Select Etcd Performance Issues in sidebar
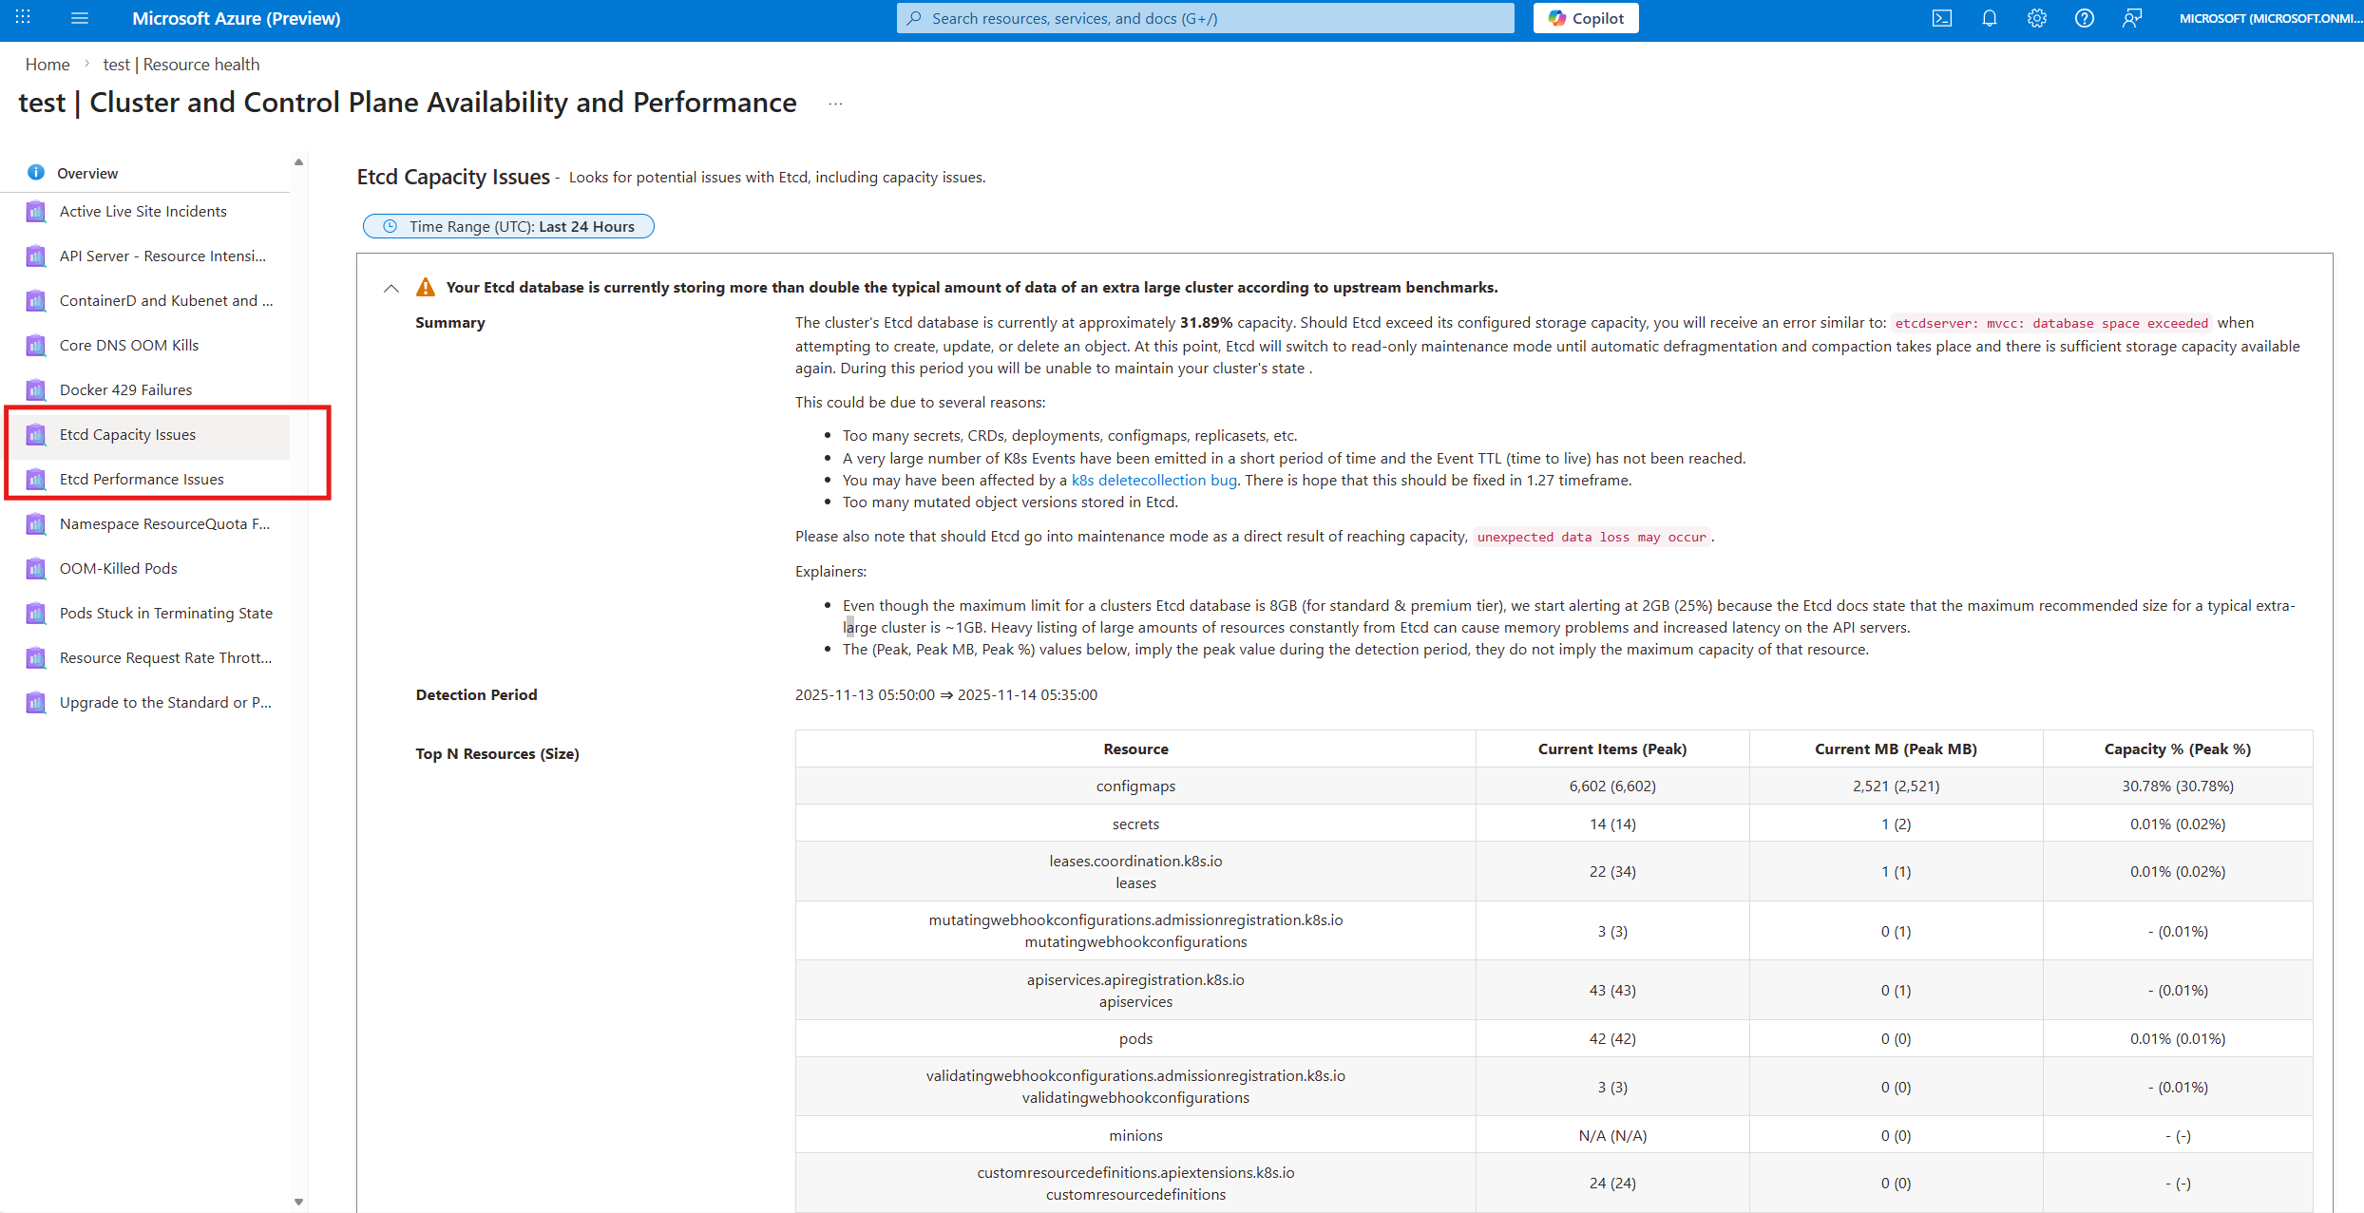The width and height of the screenshot is (2364, 1213). coord(142,480)
